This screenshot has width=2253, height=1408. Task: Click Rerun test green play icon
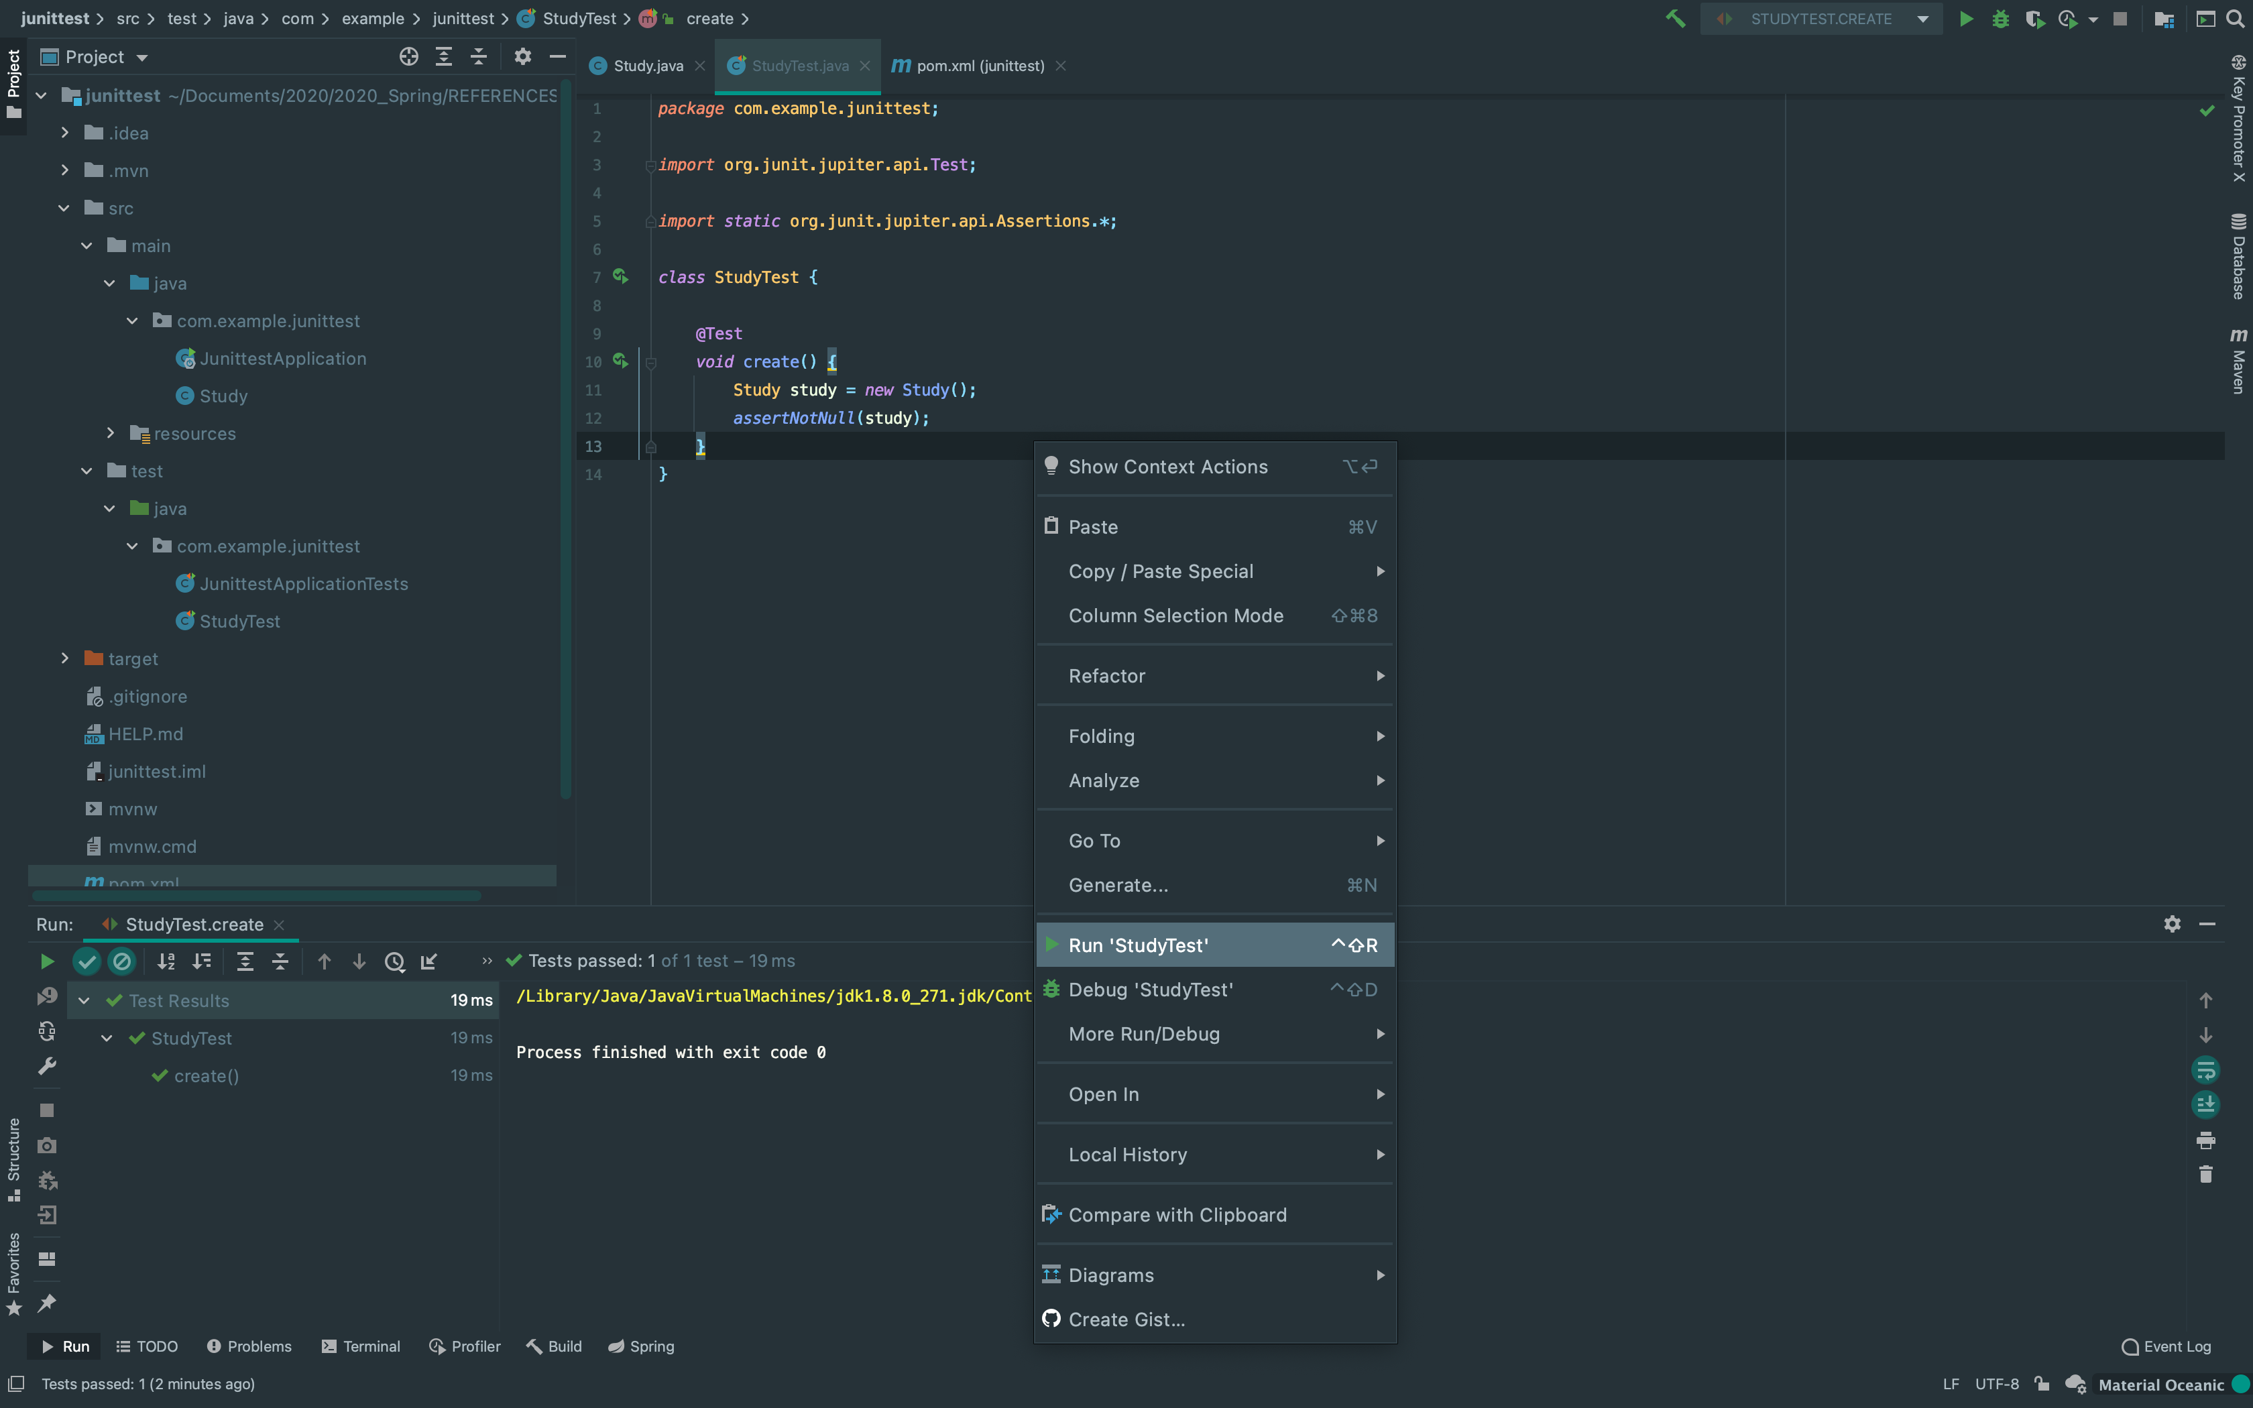(x=46, y=961)
